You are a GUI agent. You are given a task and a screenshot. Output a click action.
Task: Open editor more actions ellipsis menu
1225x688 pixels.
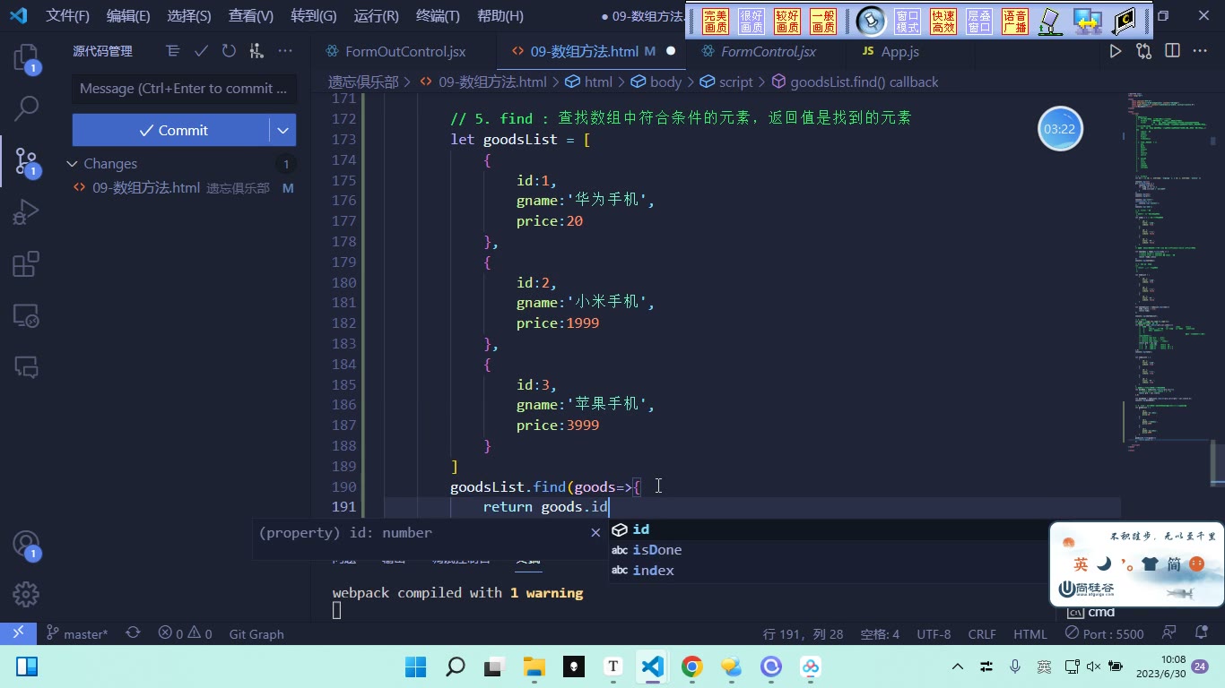[x=1200, y=51]
